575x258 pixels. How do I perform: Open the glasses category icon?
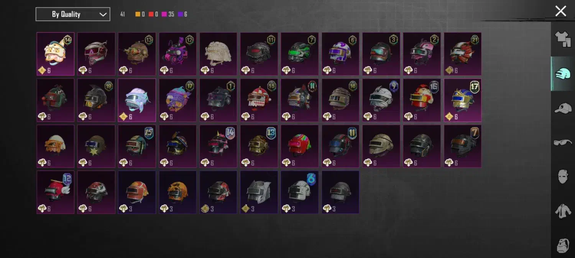563,143
